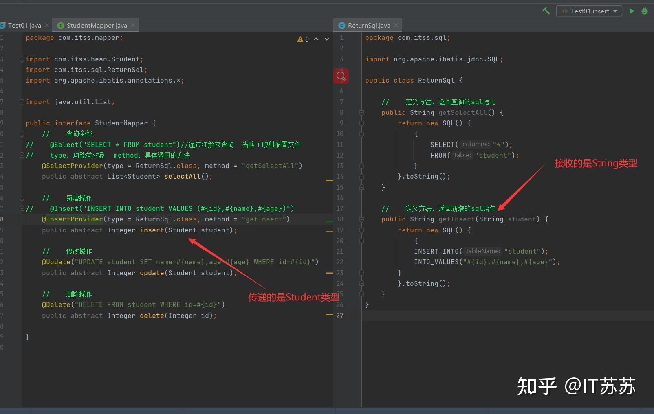This screenshot has height=414, width=654.
Task: Collapse the import block in StudentMapper.java with fold arrow
Action: tap(22, 59)
